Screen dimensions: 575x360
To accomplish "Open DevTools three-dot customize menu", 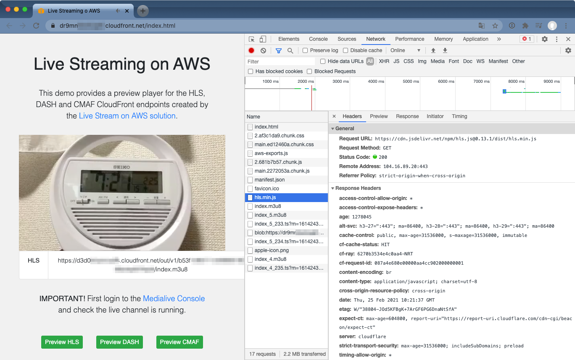I will point(557,39).
